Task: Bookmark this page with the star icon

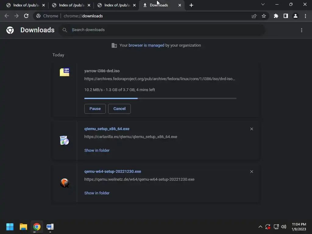Action: 264,16
